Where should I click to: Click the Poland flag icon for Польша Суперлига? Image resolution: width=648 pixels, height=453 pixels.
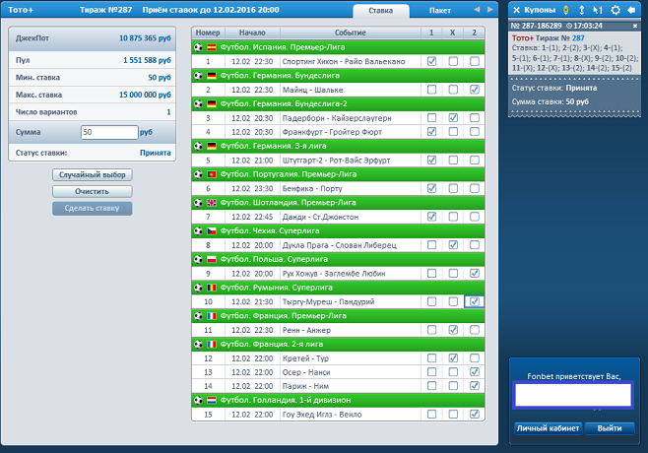212,259
